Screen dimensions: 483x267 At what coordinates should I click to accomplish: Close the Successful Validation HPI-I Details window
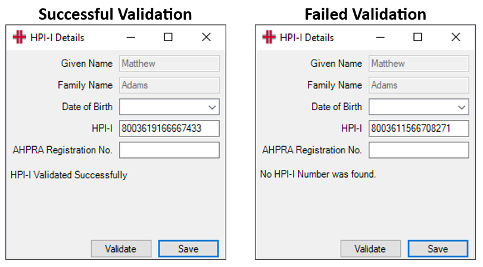click(x=207, y=38)
